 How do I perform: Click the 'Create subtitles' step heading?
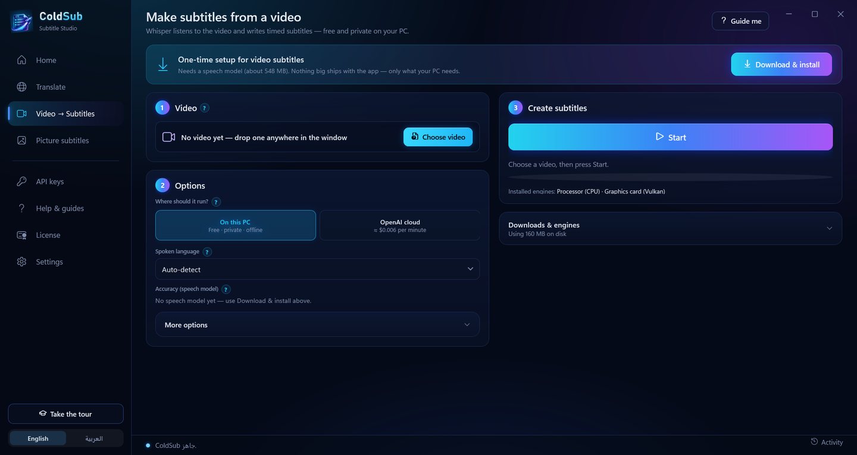(558, 108)
